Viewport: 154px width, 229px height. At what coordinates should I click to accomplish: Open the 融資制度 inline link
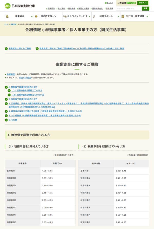coord(11,74)
